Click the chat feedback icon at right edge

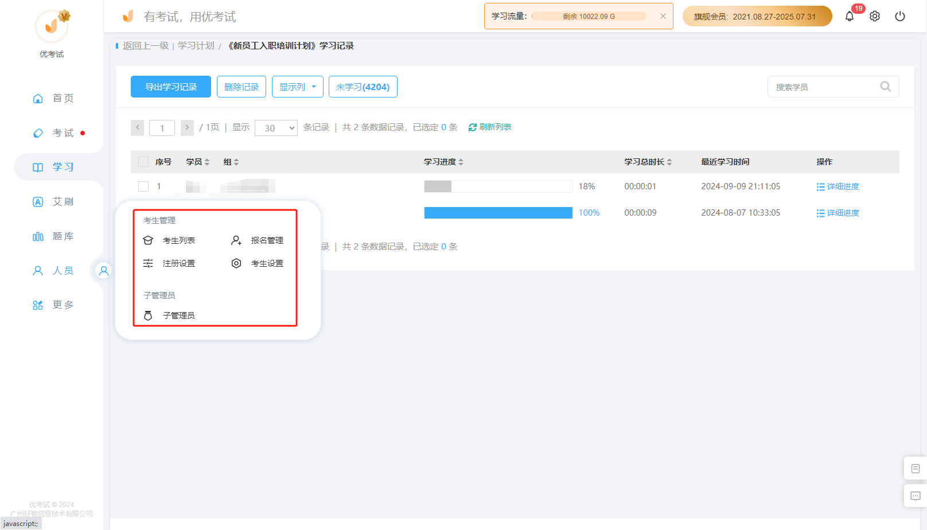(916, 496)
